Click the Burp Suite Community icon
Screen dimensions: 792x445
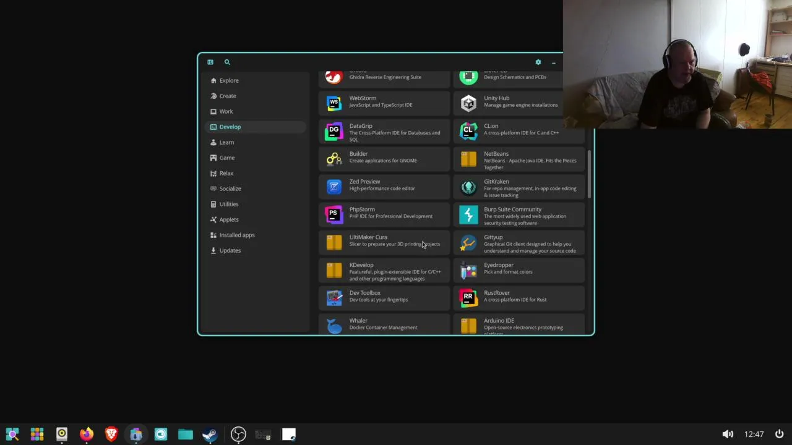(468, 214)
